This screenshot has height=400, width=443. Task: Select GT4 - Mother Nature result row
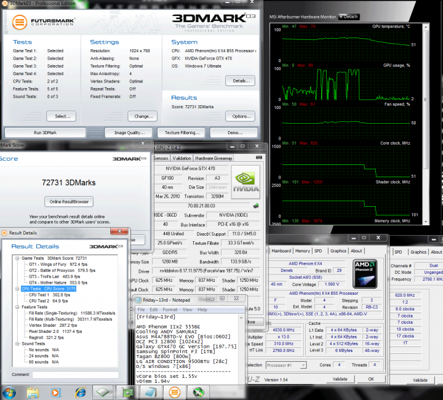click(58, 282)
